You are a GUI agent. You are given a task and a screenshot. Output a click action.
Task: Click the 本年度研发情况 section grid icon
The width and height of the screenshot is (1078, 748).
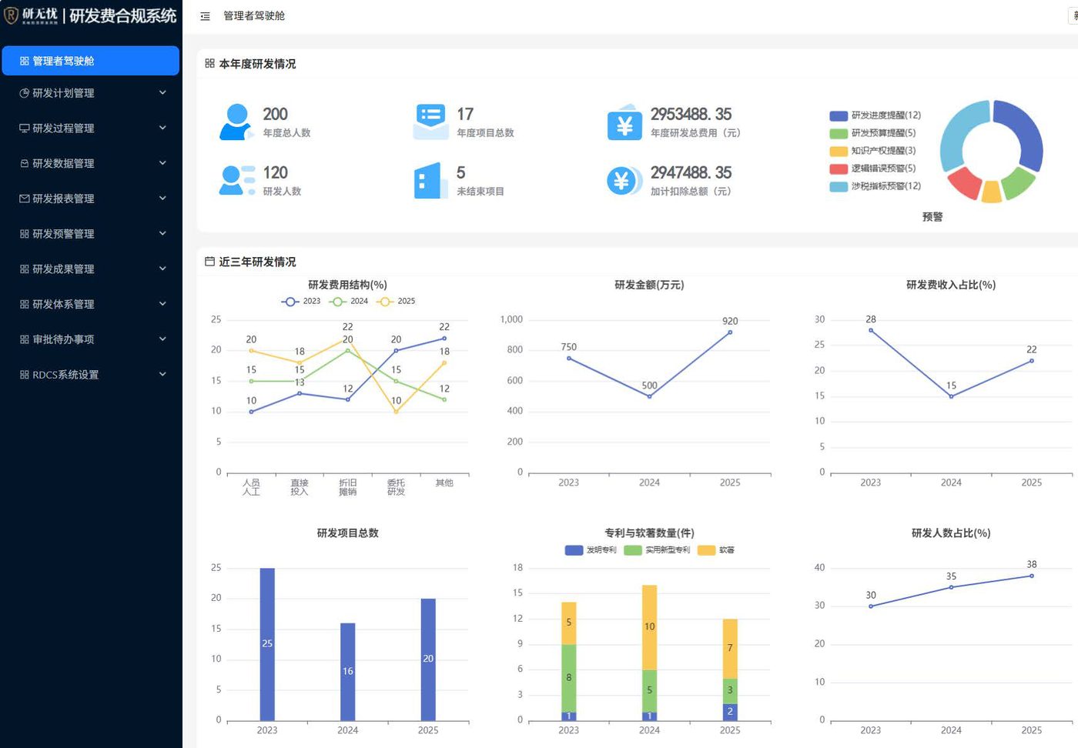(x=209, y=64)
